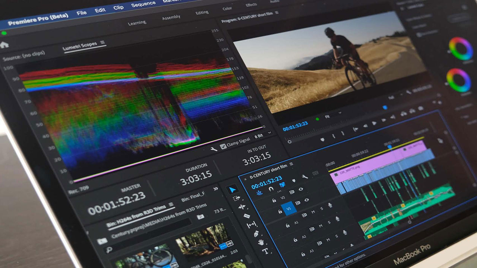The width and height of the screenshot is (477, 268).
Task: Switch to the Color workspace
Action: 227,8
